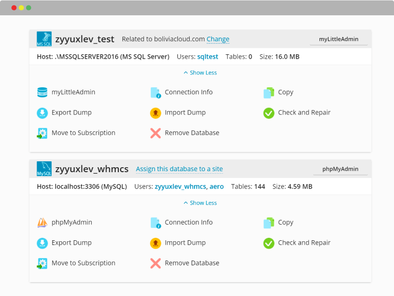The width and height of the screenshot is (394, 296).
Task: Collapse zyyuxlev_test panel with Show Less
Action: (200, 73)
